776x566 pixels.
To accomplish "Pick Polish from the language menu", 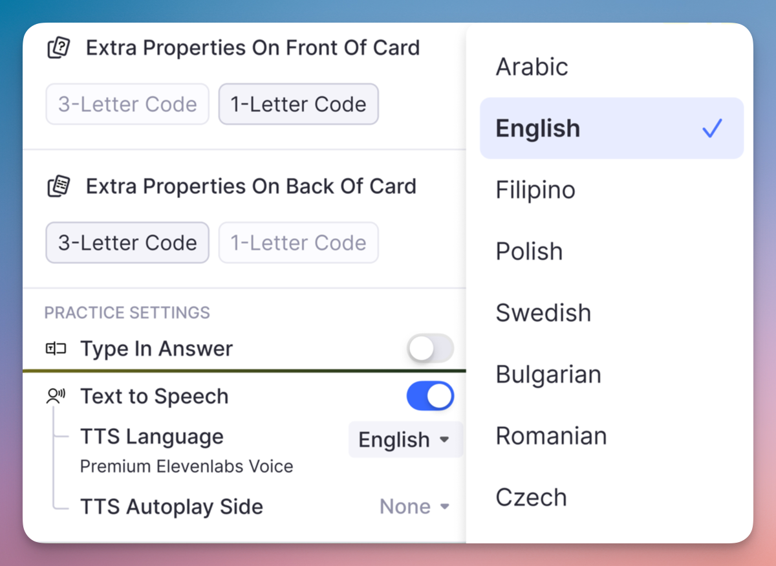I will (529, 252).
